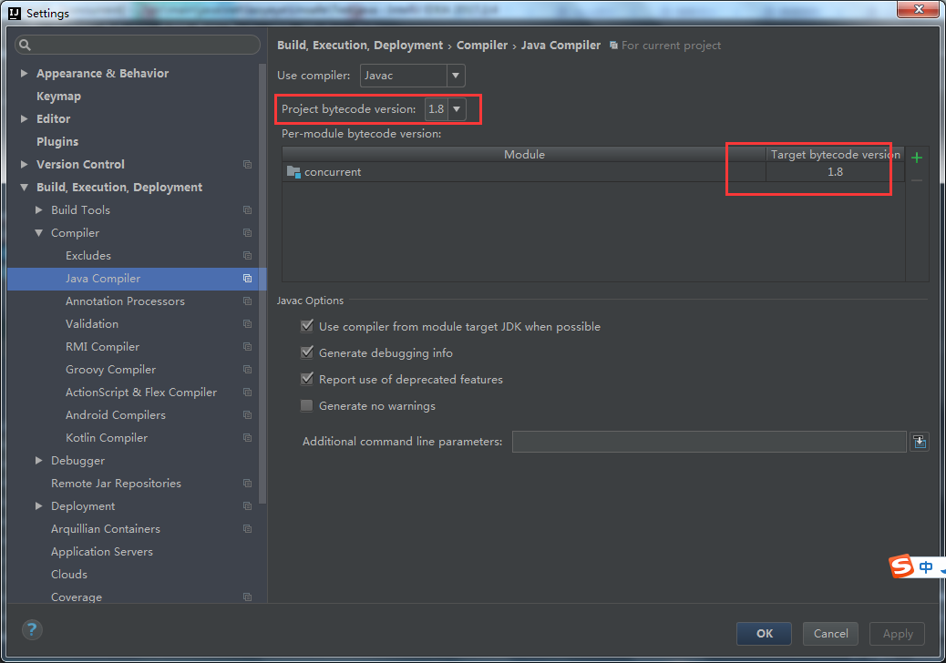Viewport: 946px width, 663px height.
Task: Collapse Build, Execution, Deployment section
Action: (x=24, y=188)
